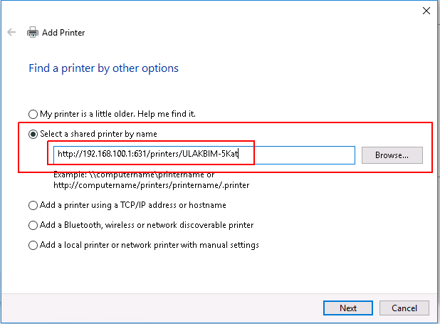Click the 'Select a shared printer by name' label text

(100, 134)
